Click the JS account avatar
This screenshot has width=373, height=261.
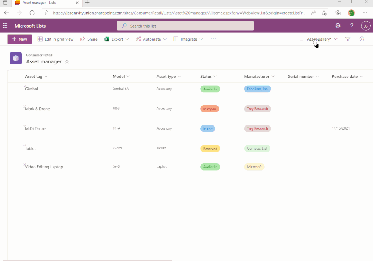(366, 26)
